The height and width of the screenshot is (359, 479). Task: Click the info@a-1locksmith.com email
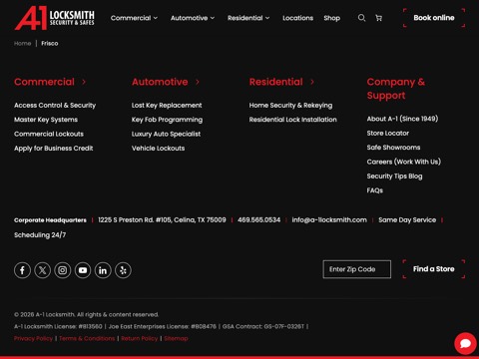pyautogui.click(x=329, y=220)
